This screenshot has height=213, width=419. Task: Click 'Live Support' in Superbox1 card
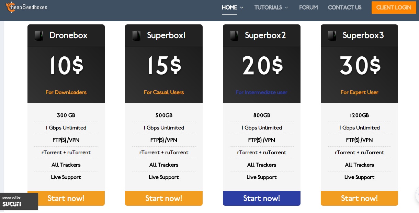(164, 177)
